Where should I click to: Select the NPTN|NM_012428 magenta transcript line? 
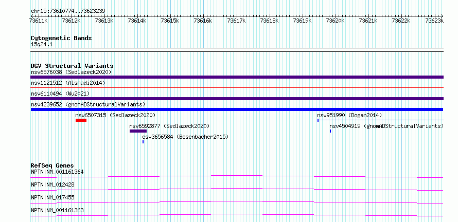click(237, 189)
